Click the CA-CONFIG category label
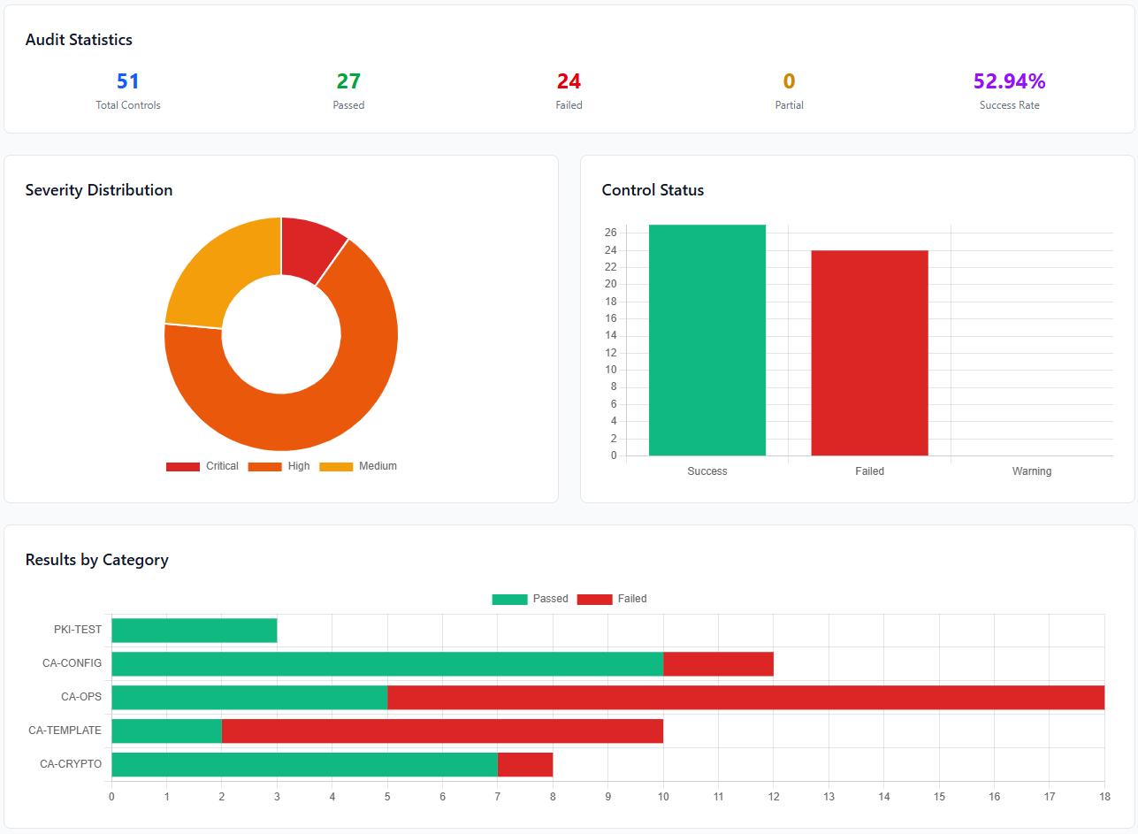1138x834 pixels. [73, 664]
